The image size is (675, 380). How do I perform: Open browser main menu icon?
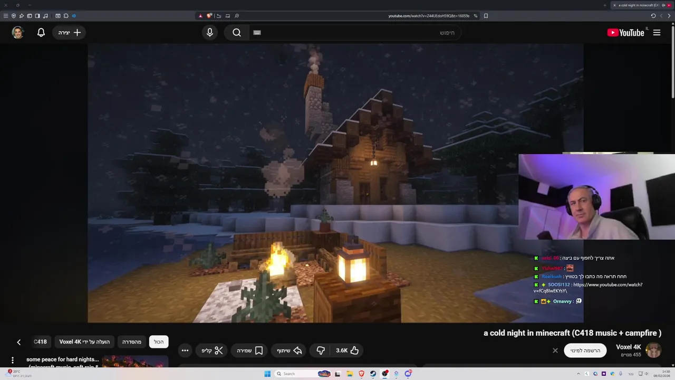(x=6, y=16)
